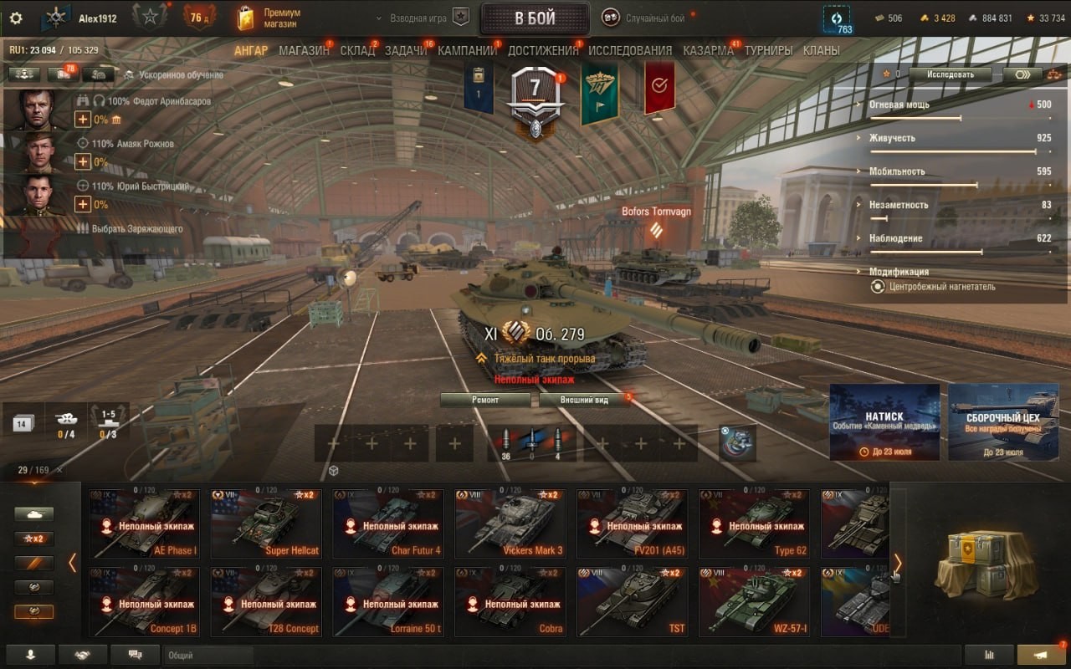
Task: Toggle the tank-type carousel filter button
Action: [x=34, y=513]
